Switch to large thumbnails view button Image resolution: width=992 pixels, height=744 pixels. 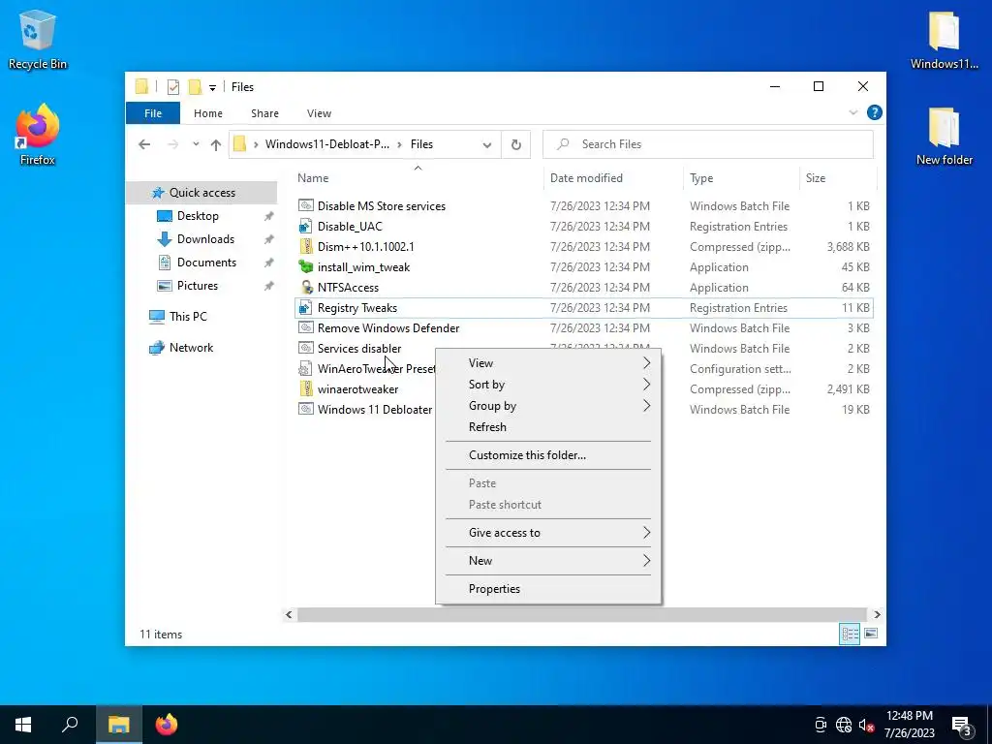(x=871, y=634)
